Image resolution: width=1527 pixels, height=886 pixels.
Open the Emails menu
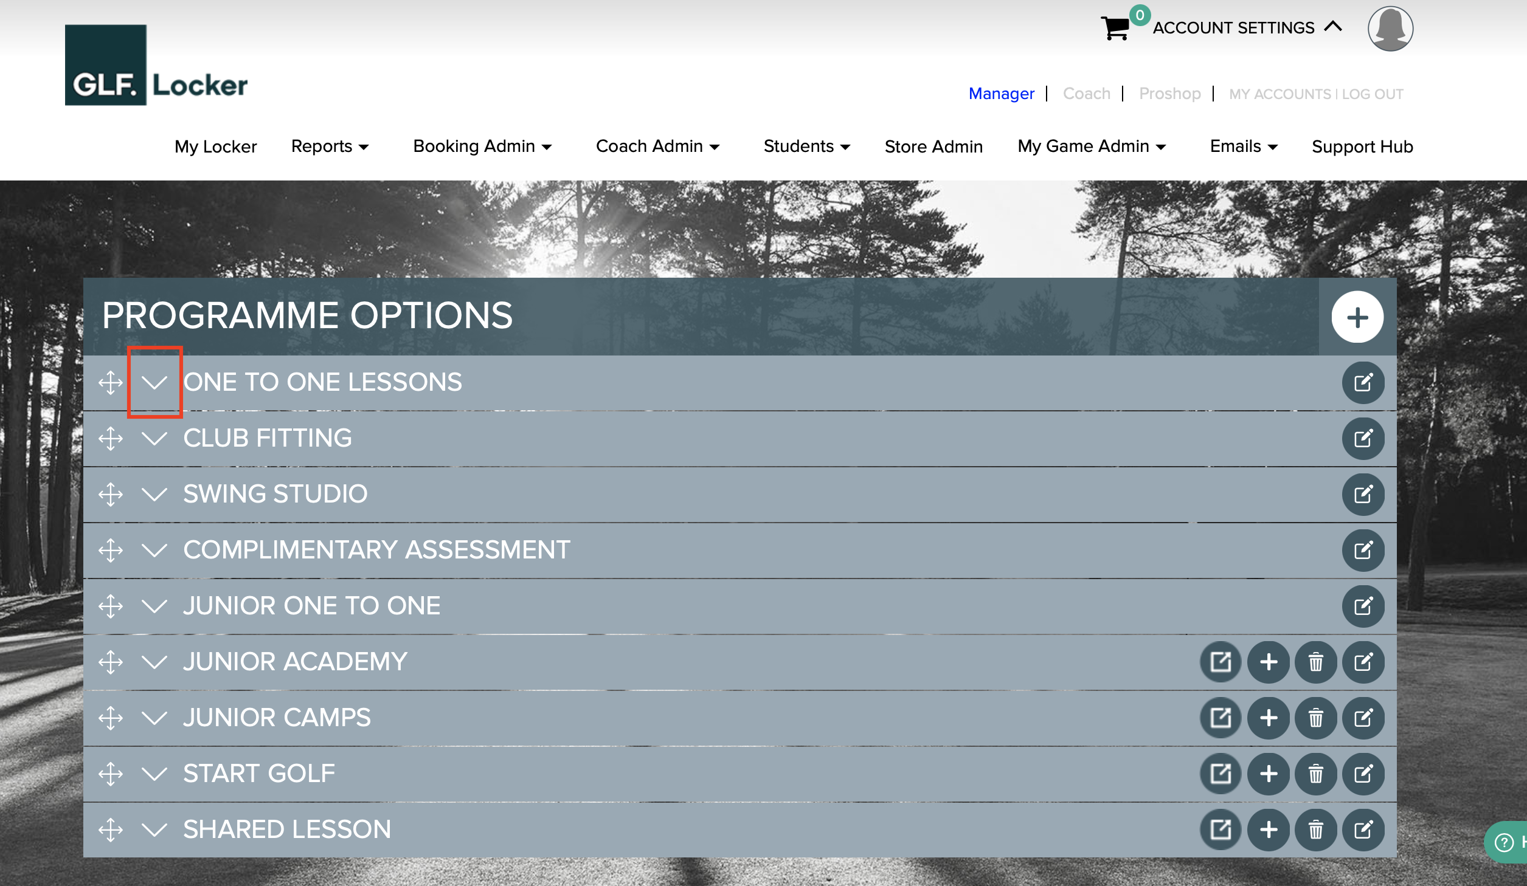[x=1244, y=146]
